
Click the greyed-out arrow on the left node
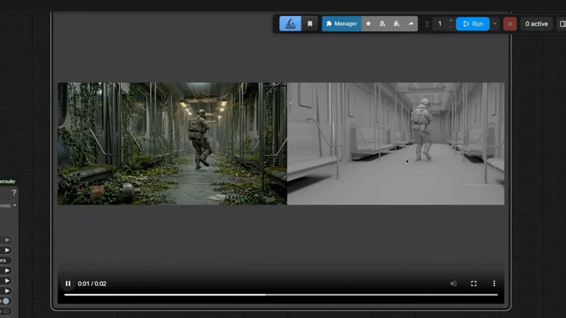pyautogui.click(x=7, y=240)
